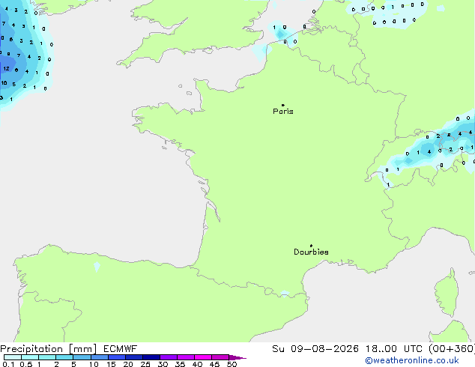Viewport: 475px width, 367px height.
Task: Click the legend scale label '45'
Action: [x=214, y=364]
